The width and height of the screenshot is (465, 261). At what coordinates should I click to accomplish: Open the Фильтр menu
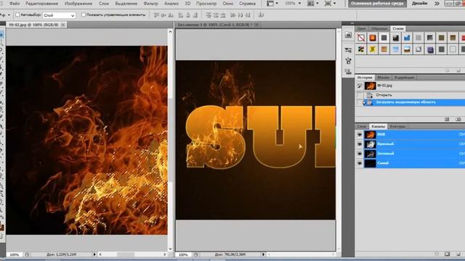(150, 4)
